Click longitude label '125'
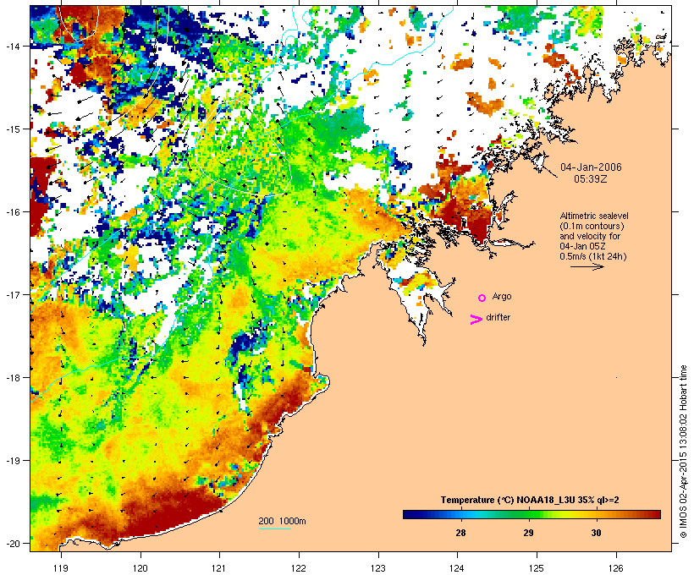The height and width of the screenshot is (575, 694). tap(537, 568)
